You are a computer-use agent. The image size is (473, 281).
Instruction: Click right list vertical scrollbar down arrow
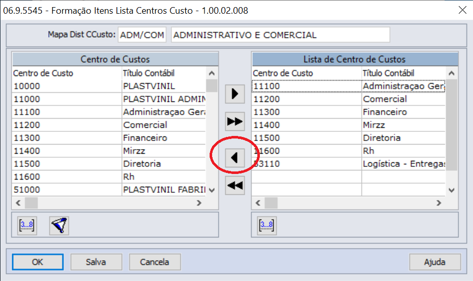(452, 190)
